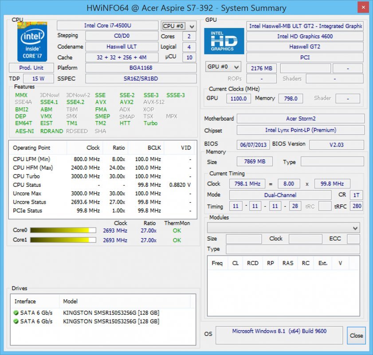The width and height of the screenshot is (373, 355).
Task: Toggle the HTT feature flag
Action: (x=125, y=123)
